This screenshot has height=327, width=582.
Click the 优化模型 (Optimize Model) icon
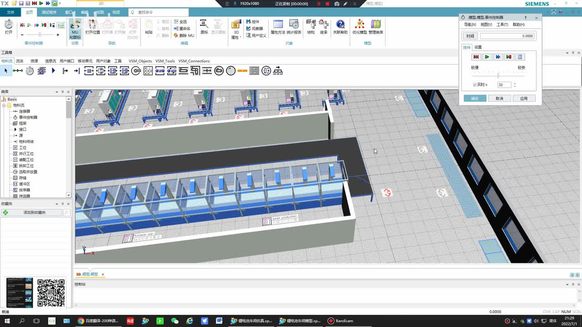point(360,27)
